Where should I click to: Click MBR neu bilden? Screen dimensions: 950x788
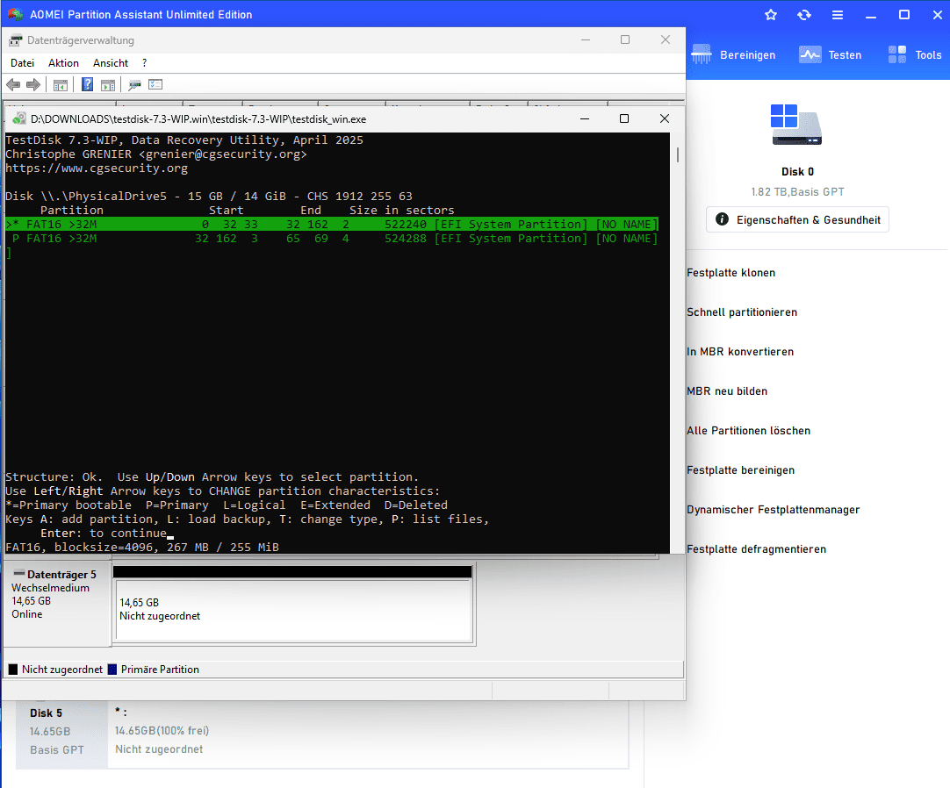727,391
